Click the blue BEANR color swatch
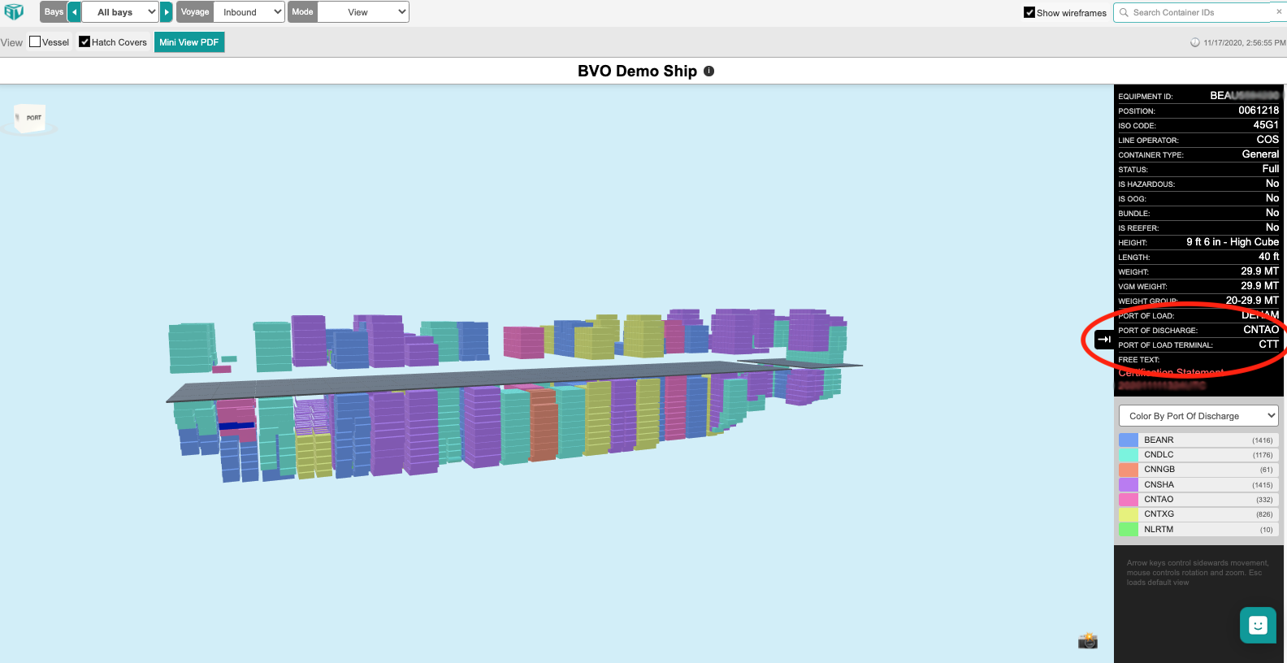The width and height of the screenshot is (1287, 663). pyautogui.click(x=1128, y=440)
